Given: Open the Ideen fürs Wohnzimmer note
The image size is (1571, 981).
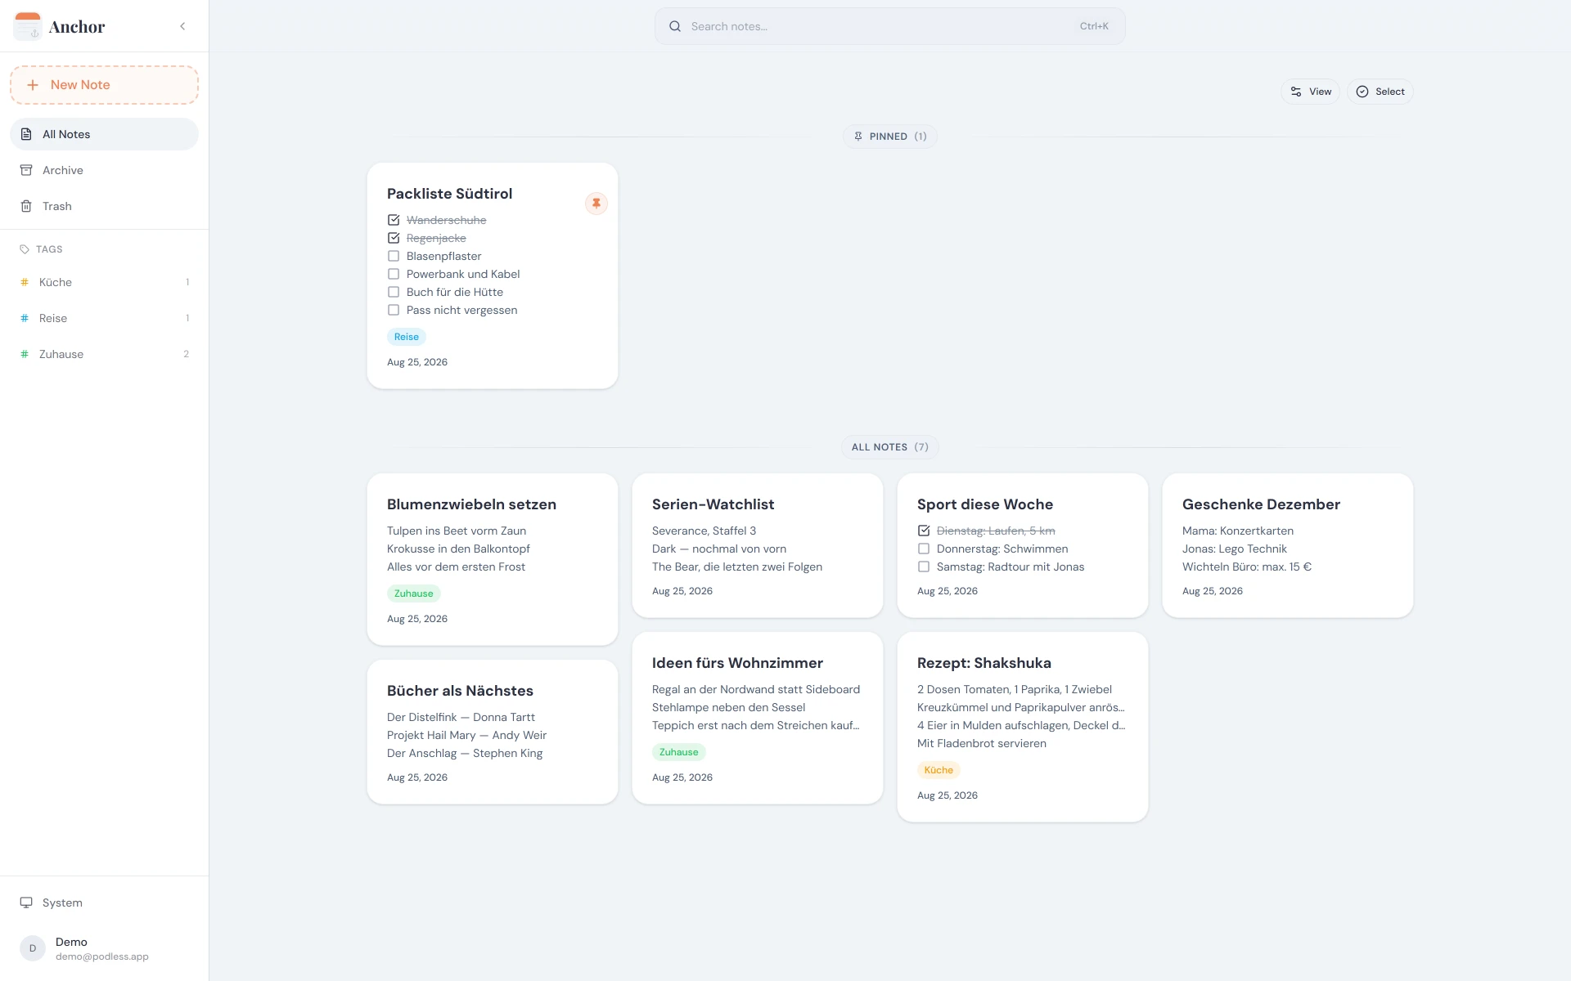Looking at the screenshot, I should 758,718.
